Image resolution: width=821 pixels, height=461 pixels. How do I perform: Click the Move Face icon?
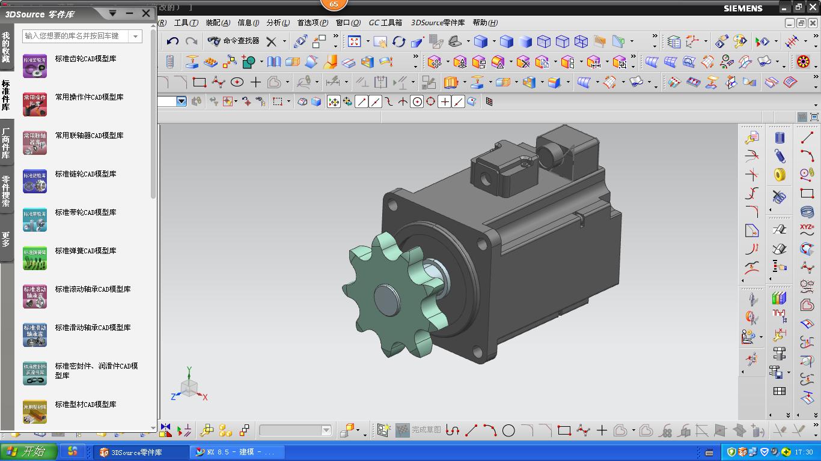pos(435,62)
